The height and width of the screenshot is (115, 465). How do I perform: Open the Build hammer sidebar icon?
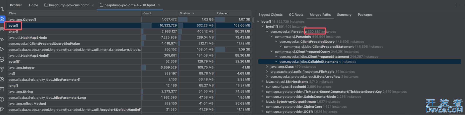click(x=2, y=69)
